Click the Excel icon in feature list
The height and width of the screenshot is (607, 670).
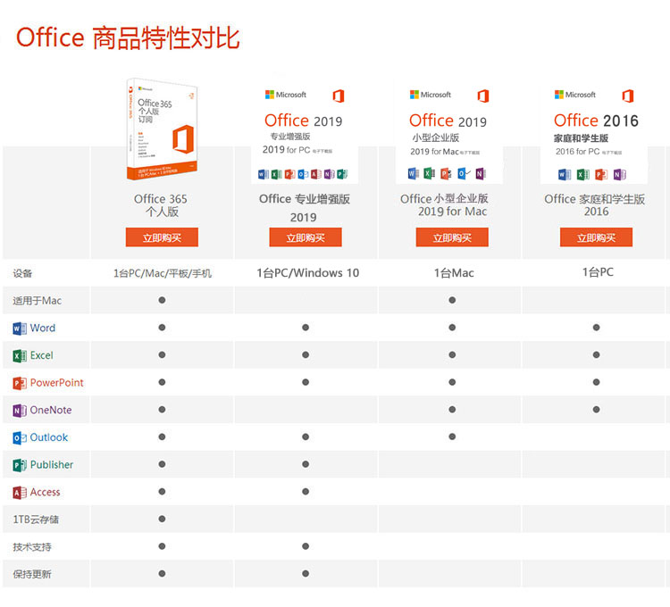click(x=20, y=355)
